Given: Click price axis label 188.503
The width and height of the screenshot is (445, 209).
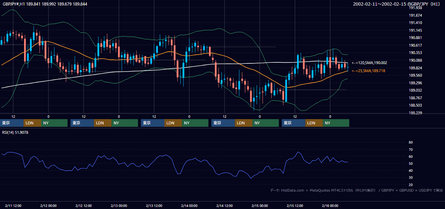Looking at the screenshot, I should [x=415, y=105].
